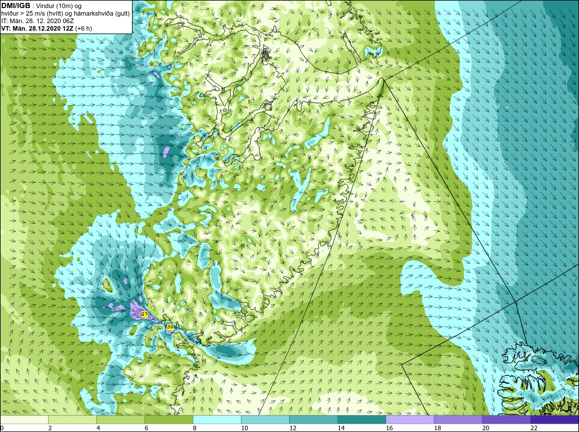Click the legend scale value '12'

pos(292,428)
